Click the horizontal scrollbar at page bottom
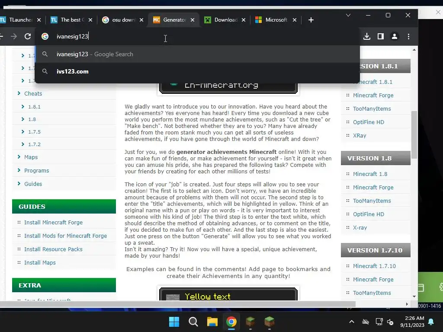Screen dimensions: 443x332 tap(177, 304)
